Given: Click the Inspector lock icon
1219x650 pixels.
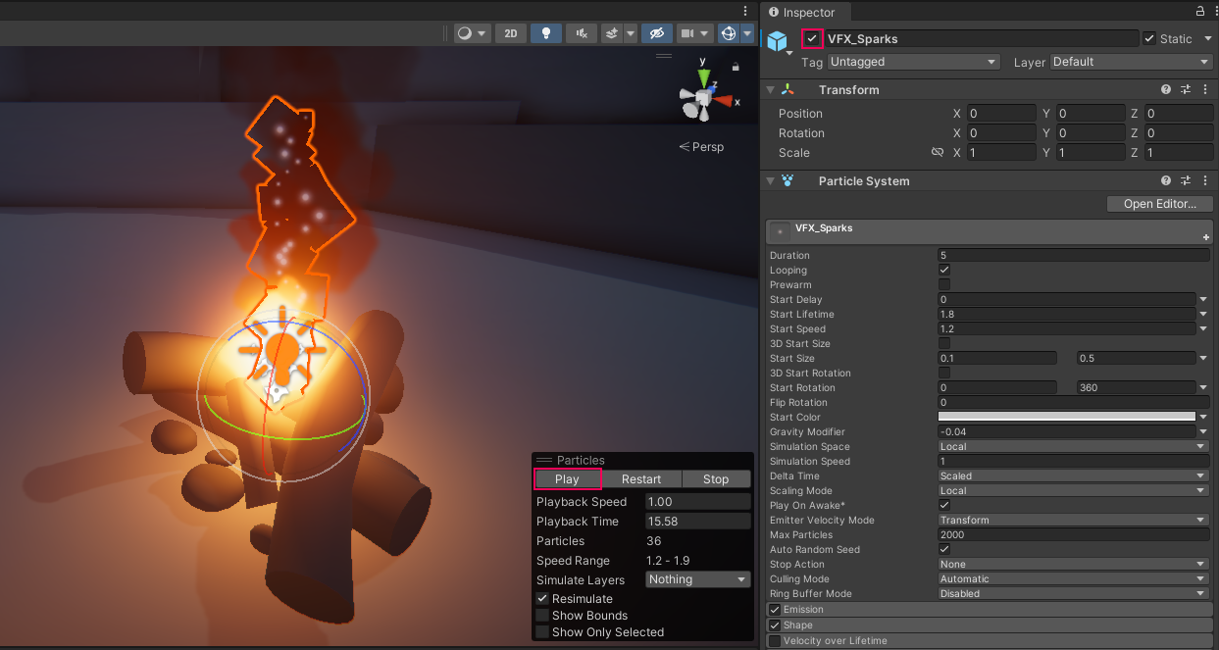Looking at the screenshot, I should click(1200, 12).
